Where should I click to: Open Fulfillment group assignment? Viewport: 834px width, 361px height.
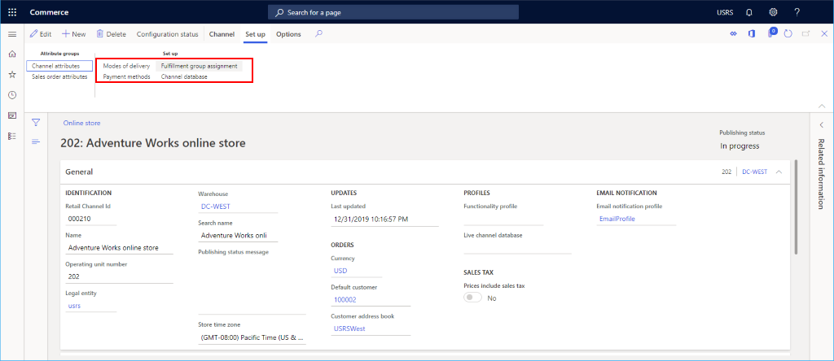click(x=199, y=66)
